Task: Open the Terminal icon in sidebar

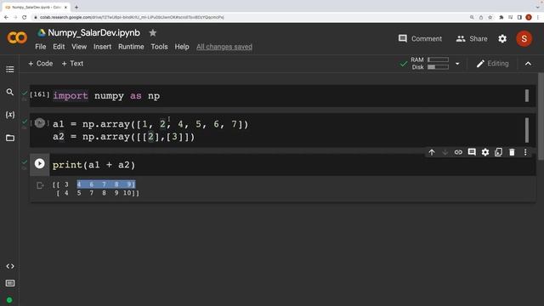Action: pos(10,283)
